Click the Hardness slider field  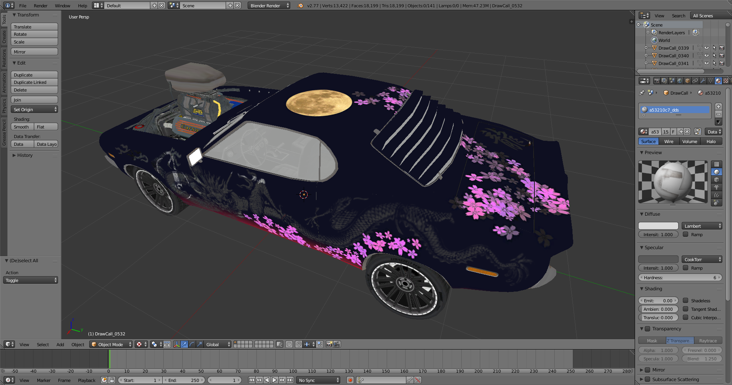click(680, 277)
